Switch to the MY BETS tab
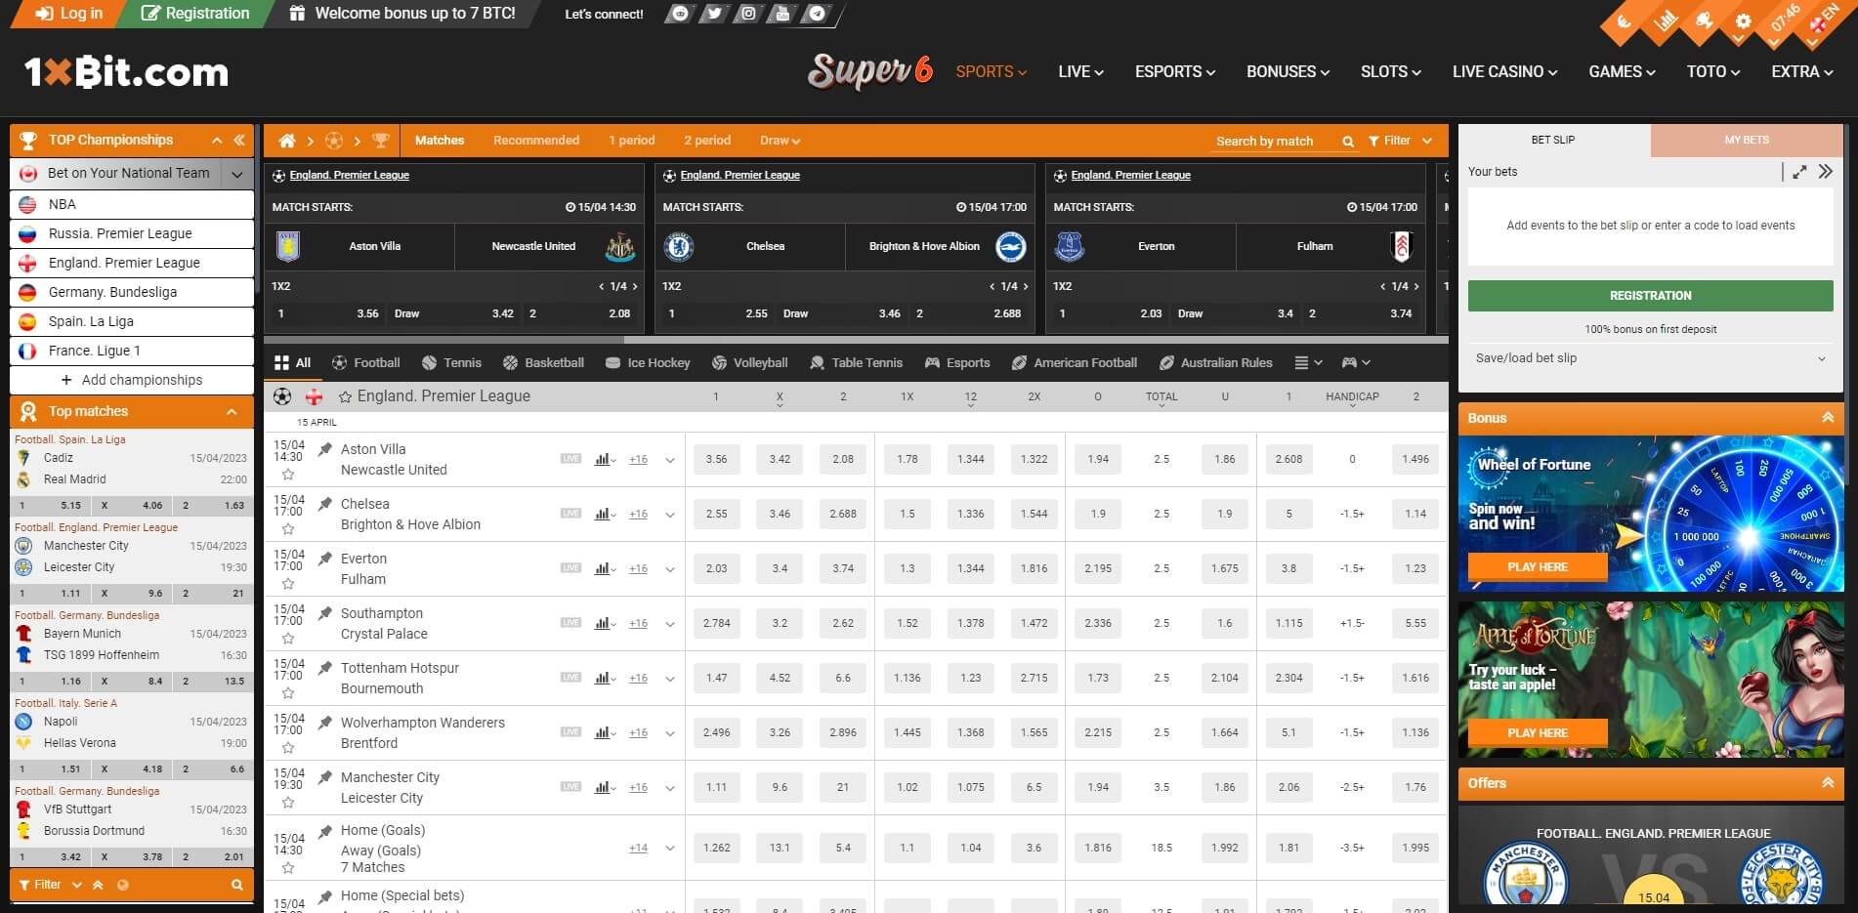1858x913 pixels. click(x=1747, y=140)
